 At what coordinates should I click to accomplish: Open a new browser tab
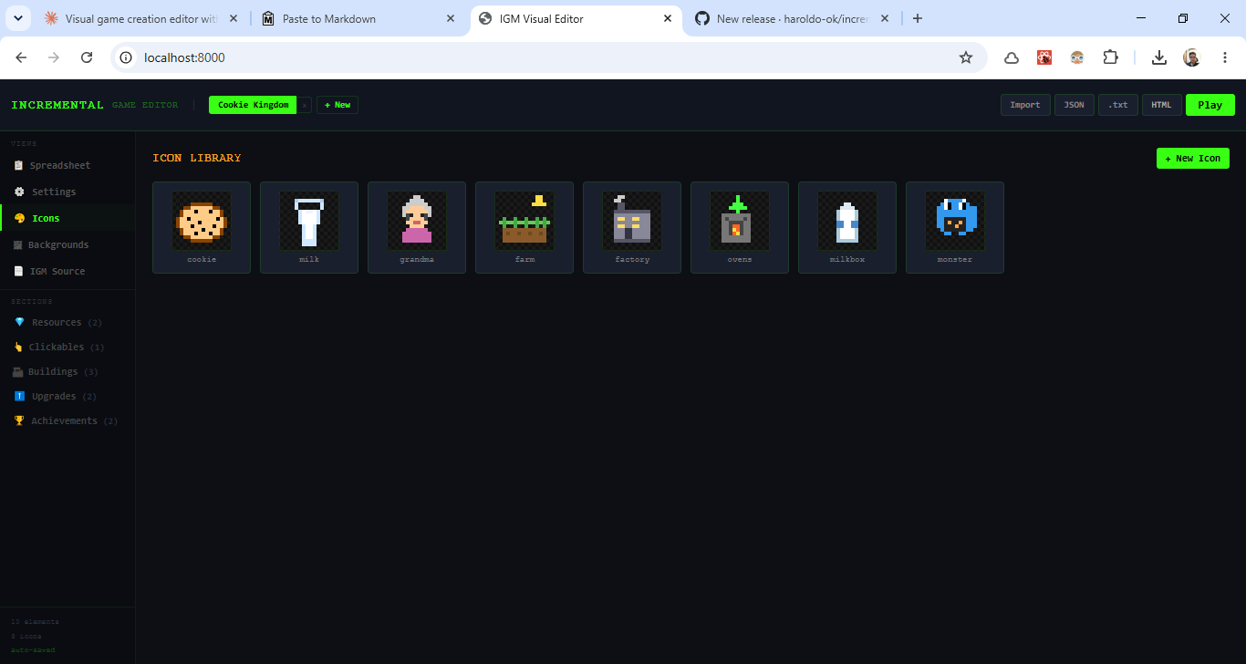918,18
